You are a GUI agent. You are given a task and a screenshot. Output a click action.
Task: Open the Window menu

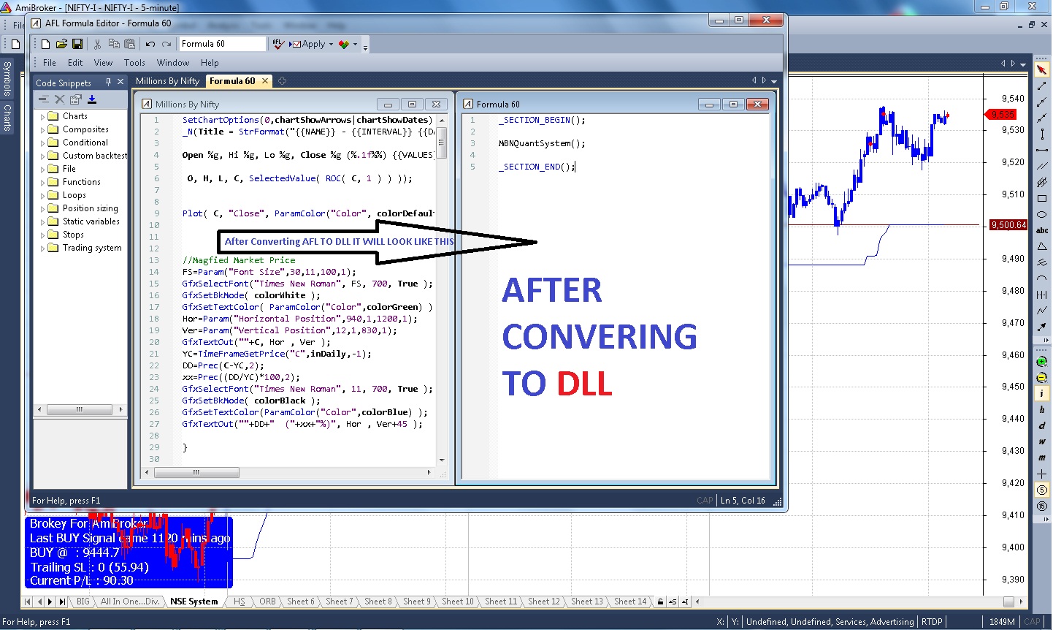coord(173,63)
